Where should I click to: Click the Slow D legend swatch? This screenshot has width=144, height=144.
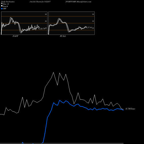[2, 4]
